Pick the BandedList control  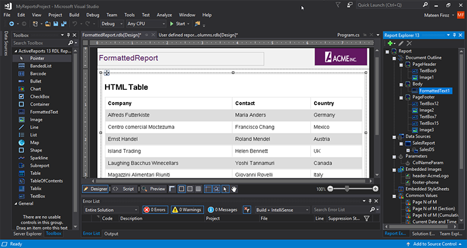coord(40,66)
